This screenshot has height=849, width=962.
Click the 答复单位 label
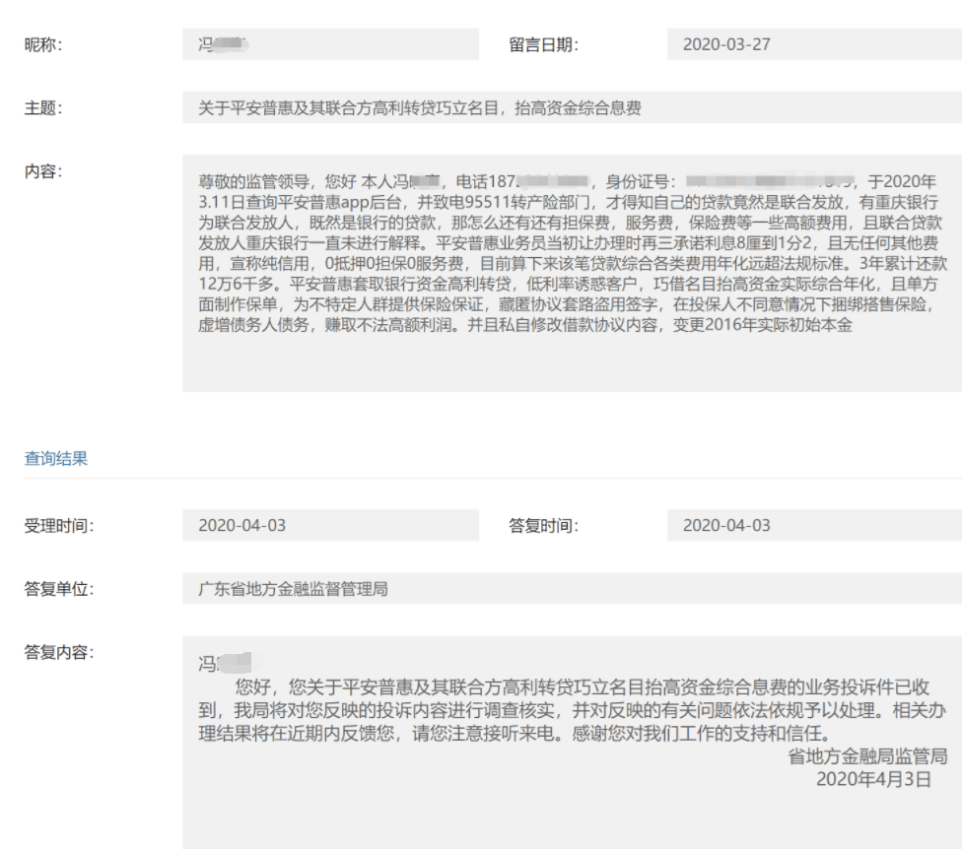(x=58, y=589)
